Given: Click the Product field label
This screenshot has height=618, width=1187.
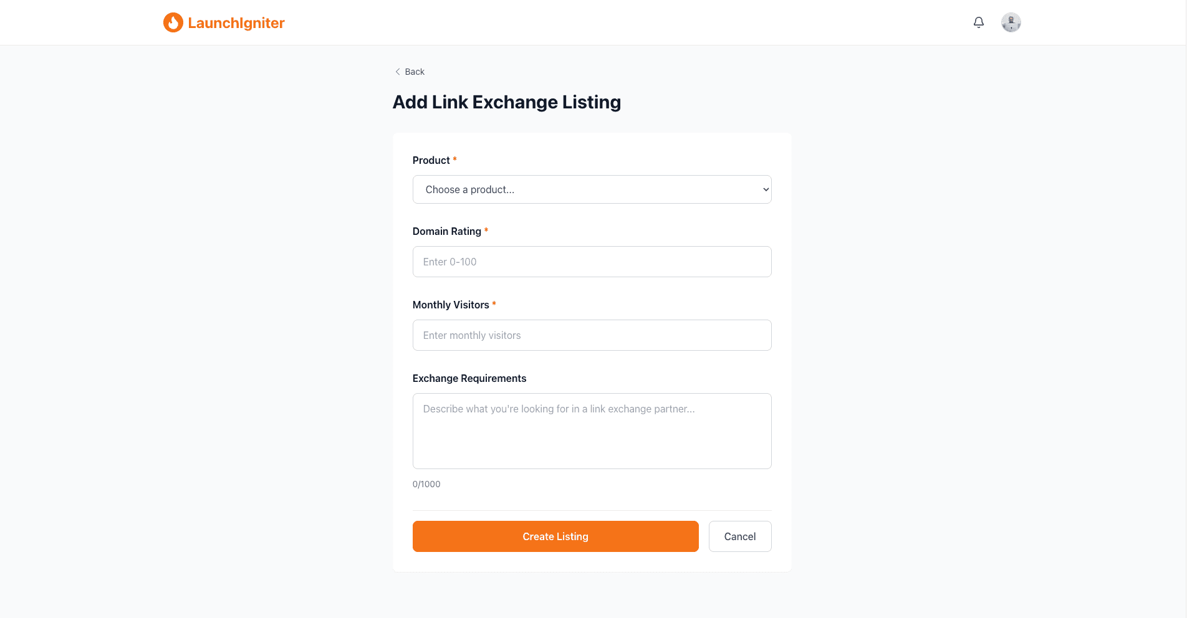Looking at the screenshot, I should (x=430, y=160).
